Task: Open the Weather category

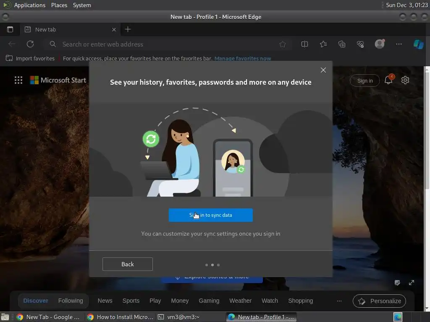Action: click(241, 301)
